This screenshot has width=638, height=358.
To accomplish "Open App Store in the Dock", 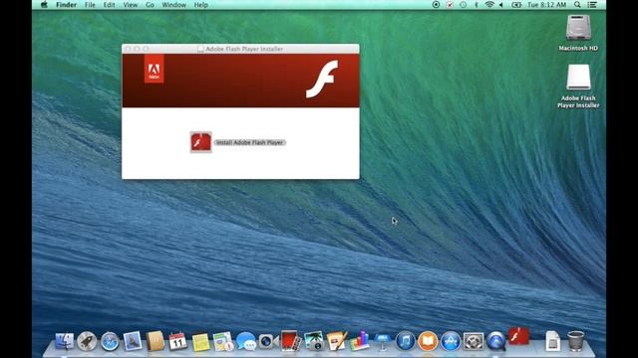I will (x=451, y=341).
